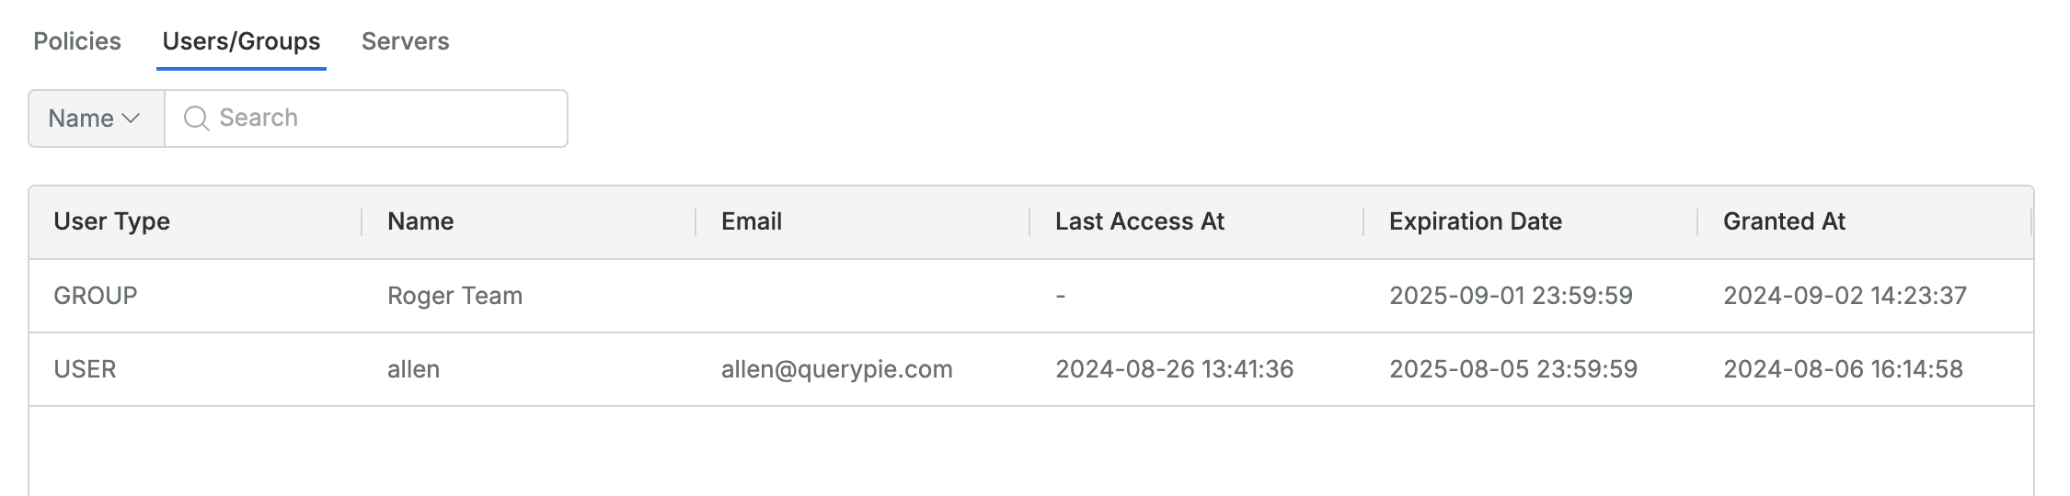Screen dimensions: 2070x496
Task: Open the Name filter dropdown
Action: (x=95, y=118)
